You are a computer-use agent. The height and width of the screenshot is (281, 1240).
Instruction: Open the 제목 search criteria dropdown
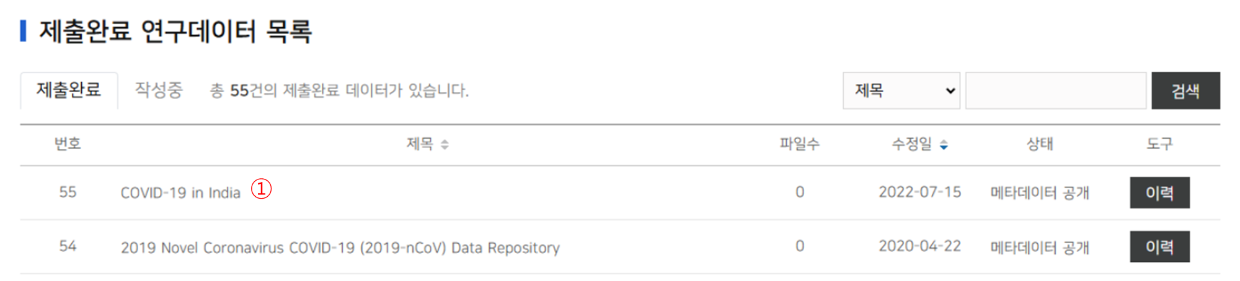coord(901,91)
